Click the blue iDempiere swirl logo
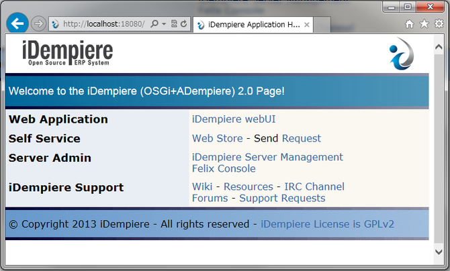450x271 pixels. [x=402, y=54]
